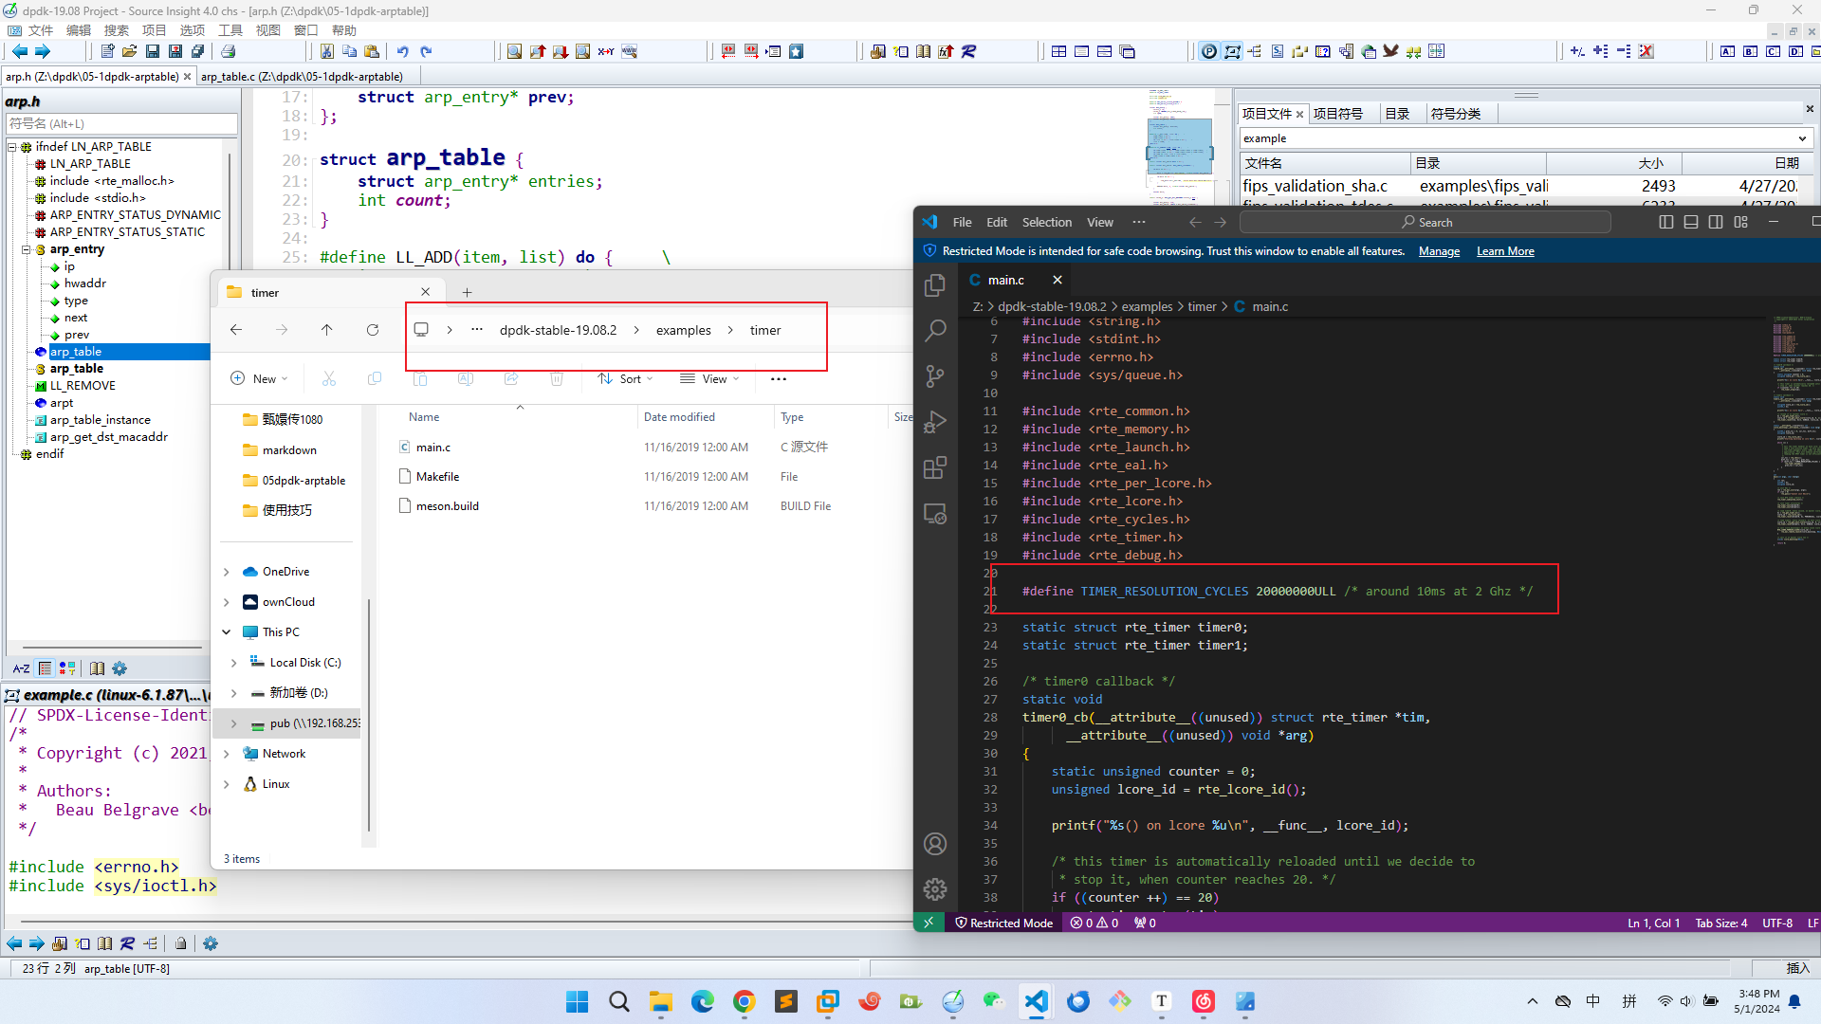
Task: Click the Source Insight forward navigation arrow
Action: 44,51
